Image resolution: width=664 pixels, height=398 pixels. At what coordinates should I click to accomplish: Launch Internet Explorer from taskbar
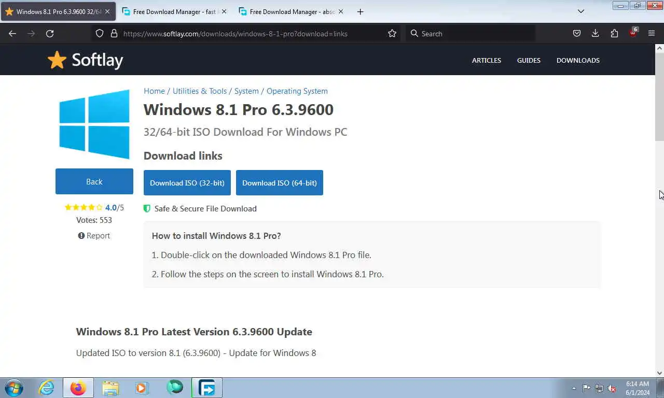pyautogui.click(x=46, y=388)
